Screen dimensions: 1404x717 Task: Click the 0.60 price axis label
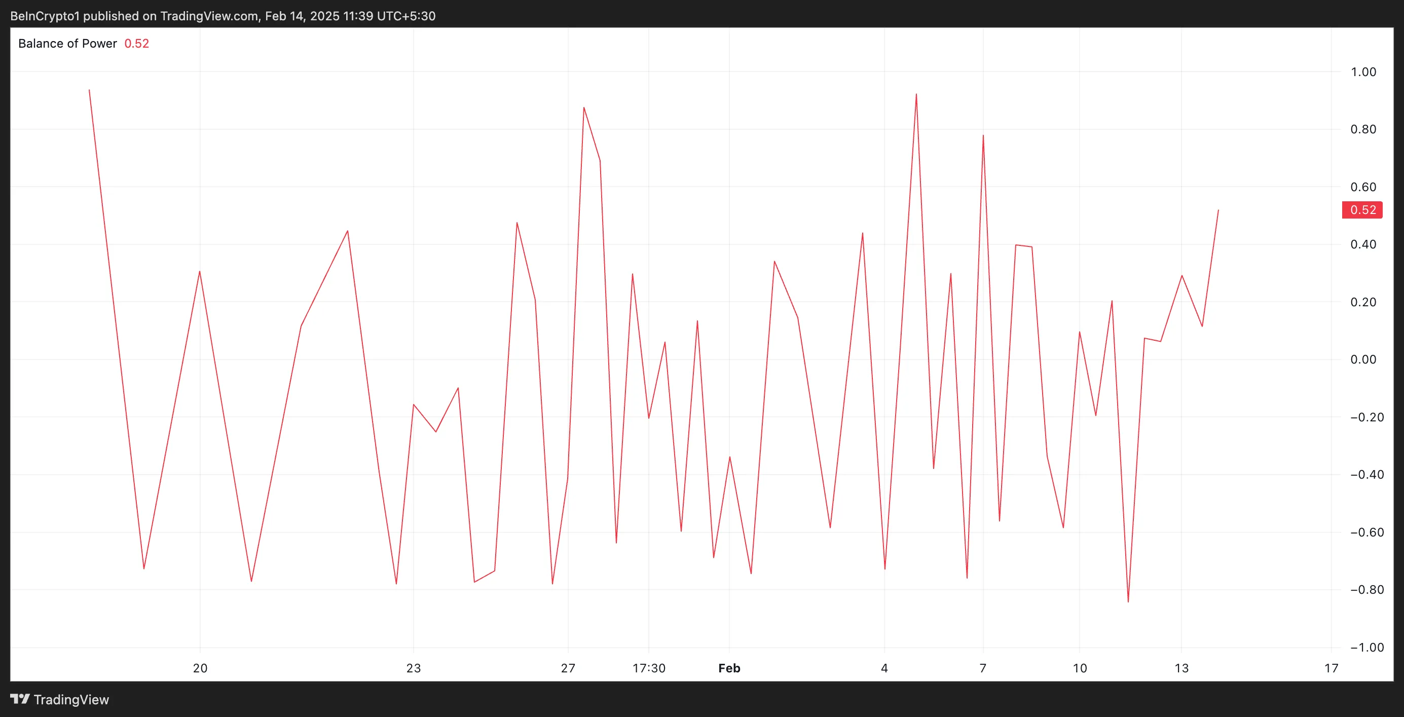pos(1363,187)
